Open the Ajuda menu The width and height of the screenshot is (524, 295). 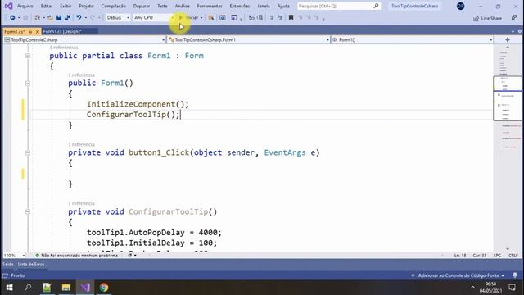point(283,6)
